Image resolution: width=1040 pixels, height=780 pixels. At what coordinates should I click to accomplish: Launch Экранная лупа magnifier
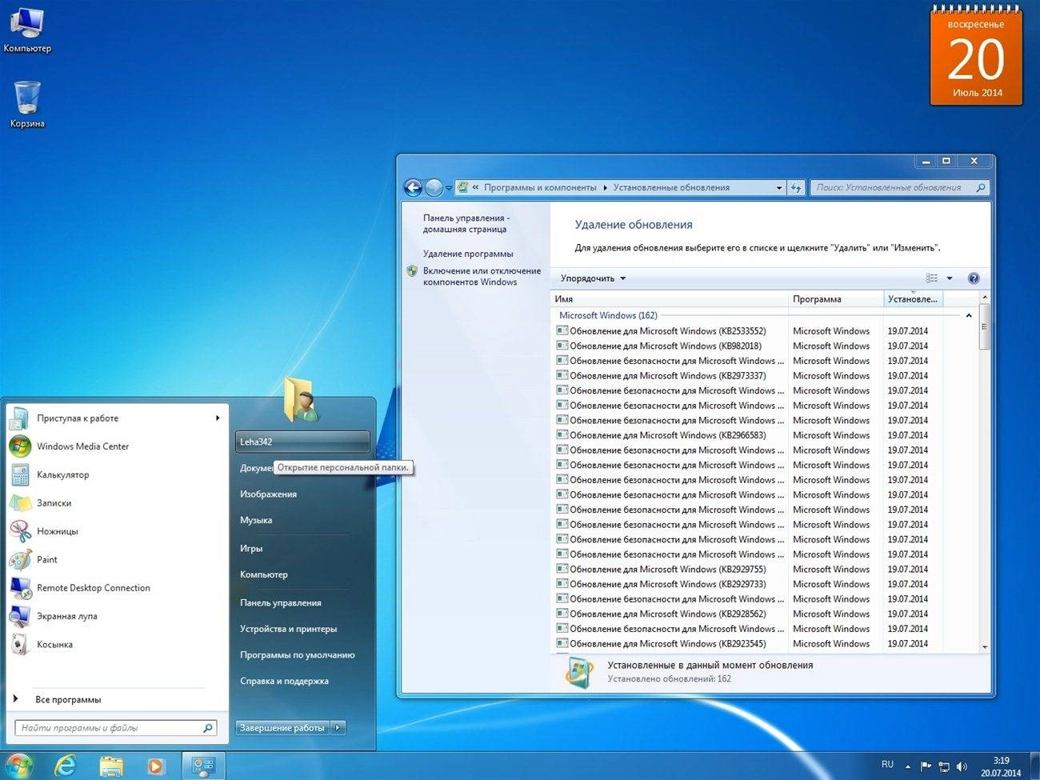(116, 616)
